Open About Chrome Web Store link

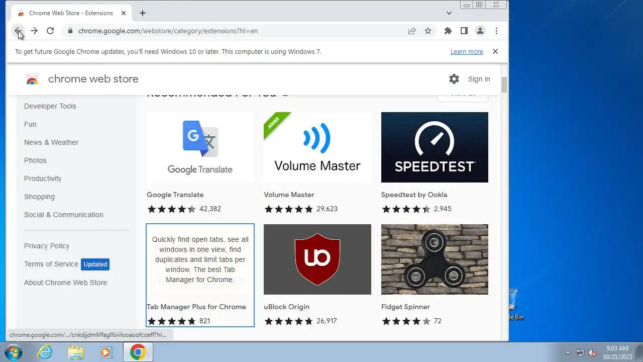pyautogui.click(x=65, y=283)
